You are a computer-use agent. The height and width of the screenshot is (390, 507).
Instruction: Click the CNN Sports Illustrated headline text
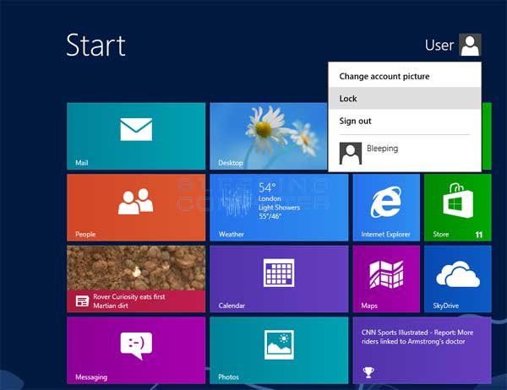[417, 337]
